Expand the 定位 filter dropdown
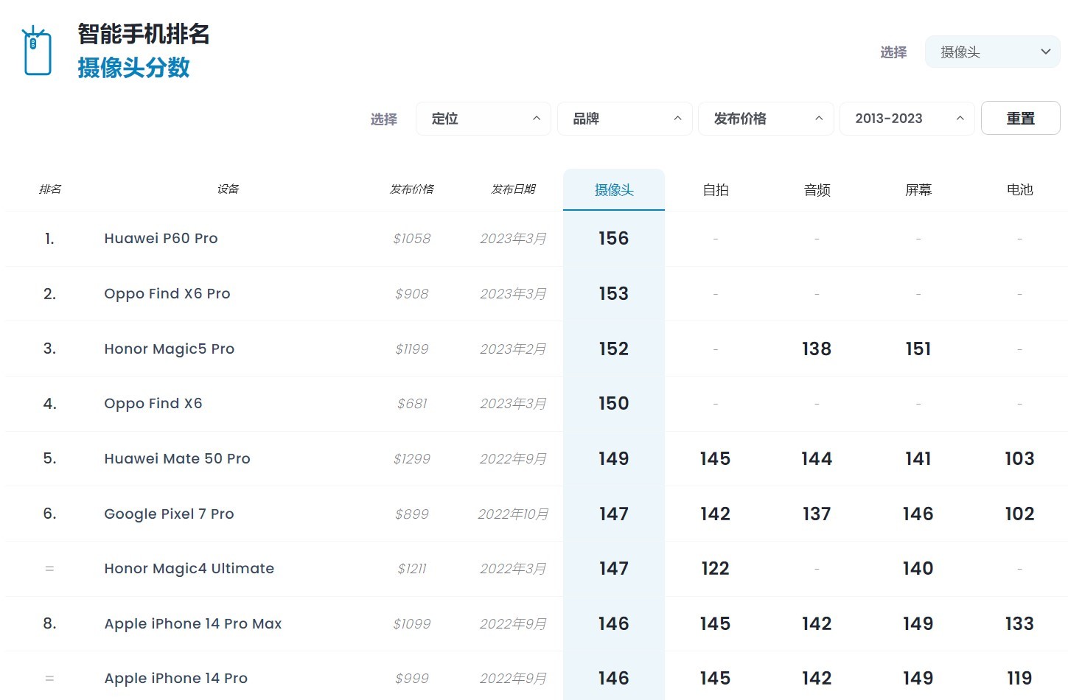 (484, 119)
